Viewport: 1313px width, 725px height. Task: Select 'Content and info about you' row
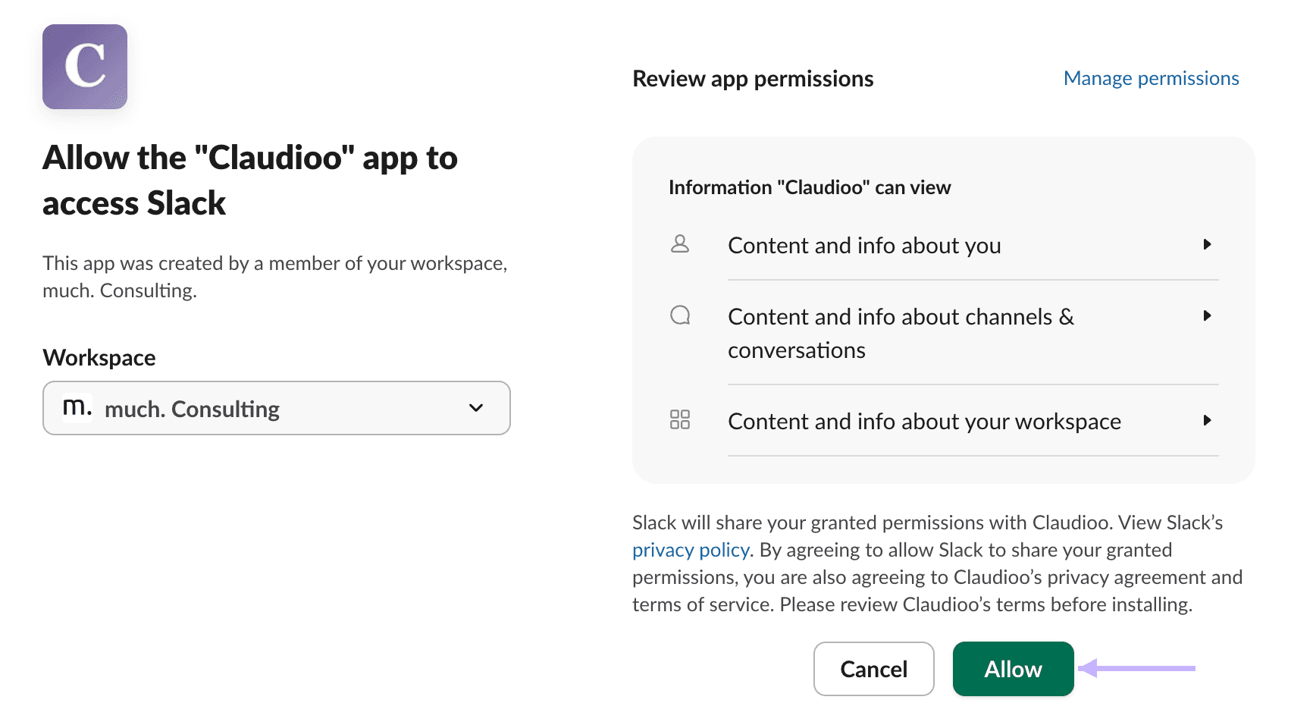pyautogui.click(x=944, y=245)
